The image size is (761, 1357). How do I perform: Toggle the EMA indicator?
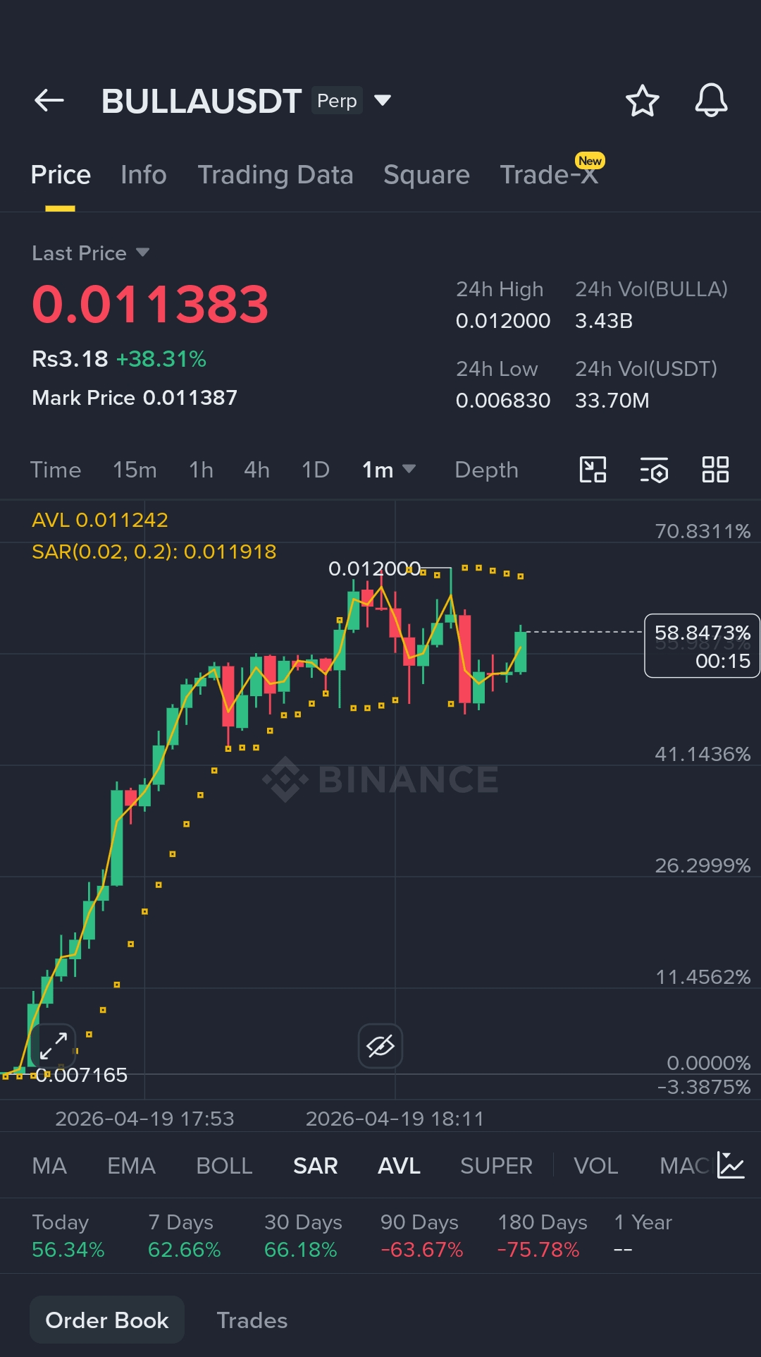[x=131, y=1166]
